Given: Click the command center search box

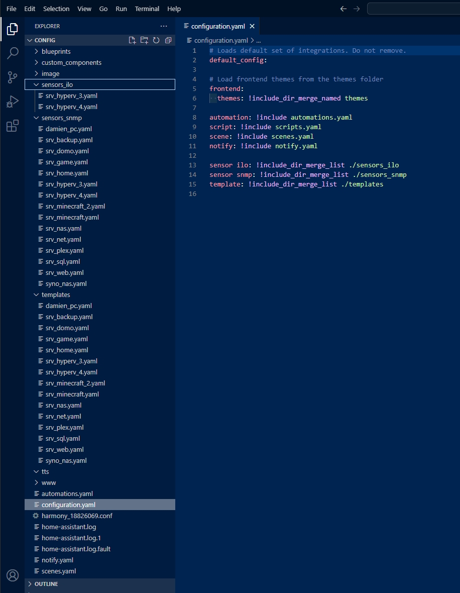Looking at the screenshot, I should (x=413, y=9).
